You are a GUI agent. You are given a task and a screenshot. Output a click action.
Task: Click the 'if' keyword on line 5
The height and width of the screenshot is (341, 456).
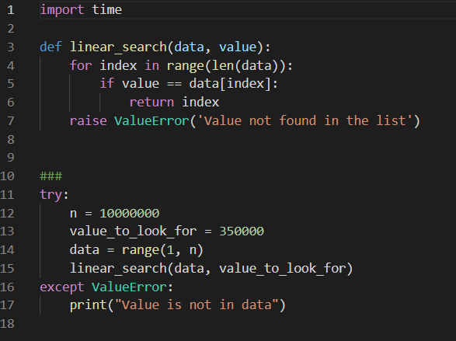(x=106, y=84)
